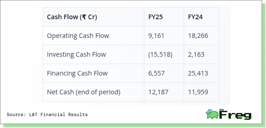Click the FY24 operating value 18,266
266x128 pixels.
point(198,36)
